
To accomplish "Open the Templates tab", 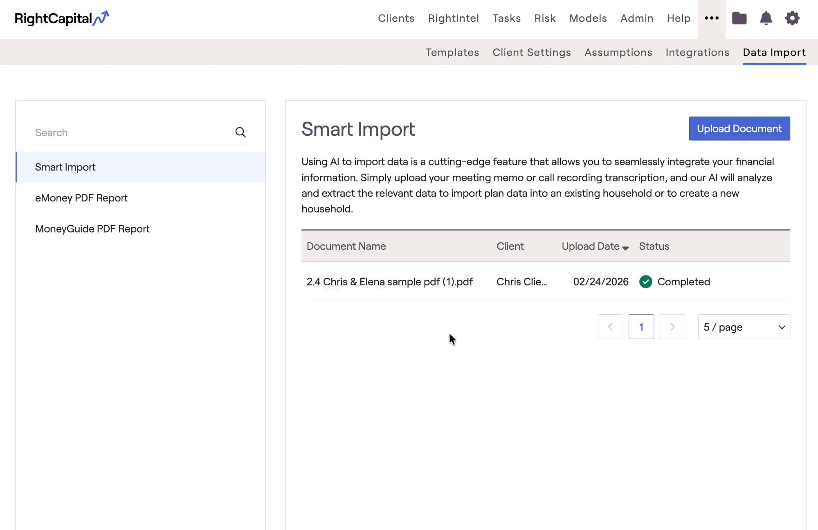I will coord(452,52).
